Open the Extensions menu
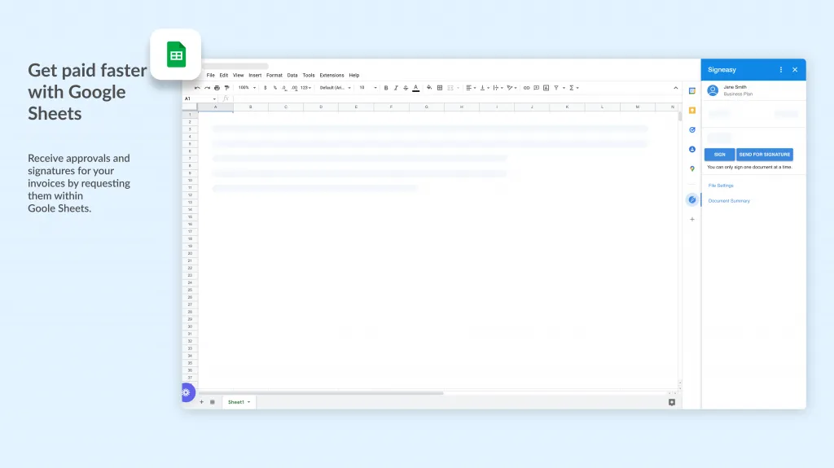The height and width of the screenshot is (468, 834). [x=332, y=76]
